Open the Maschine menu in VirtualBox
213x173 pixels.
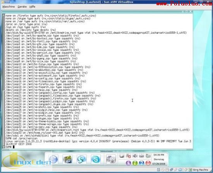click(9, 7)
